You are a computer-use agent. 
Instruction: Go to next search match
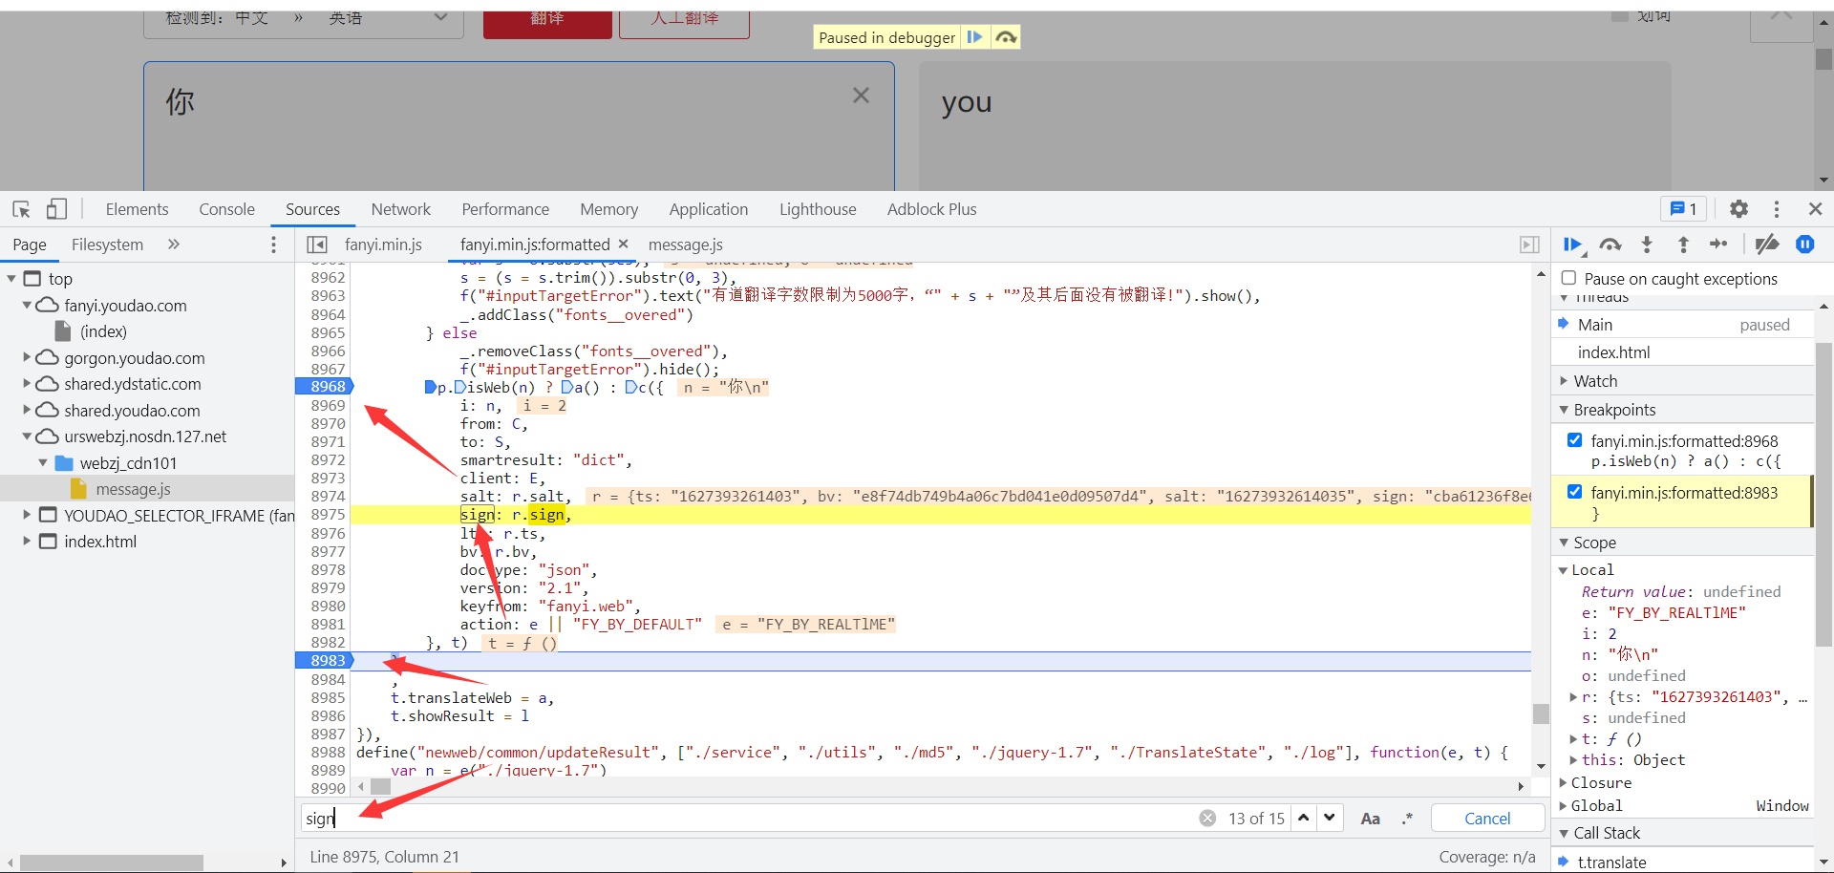pyautogui.click(x=1330, y=819)
